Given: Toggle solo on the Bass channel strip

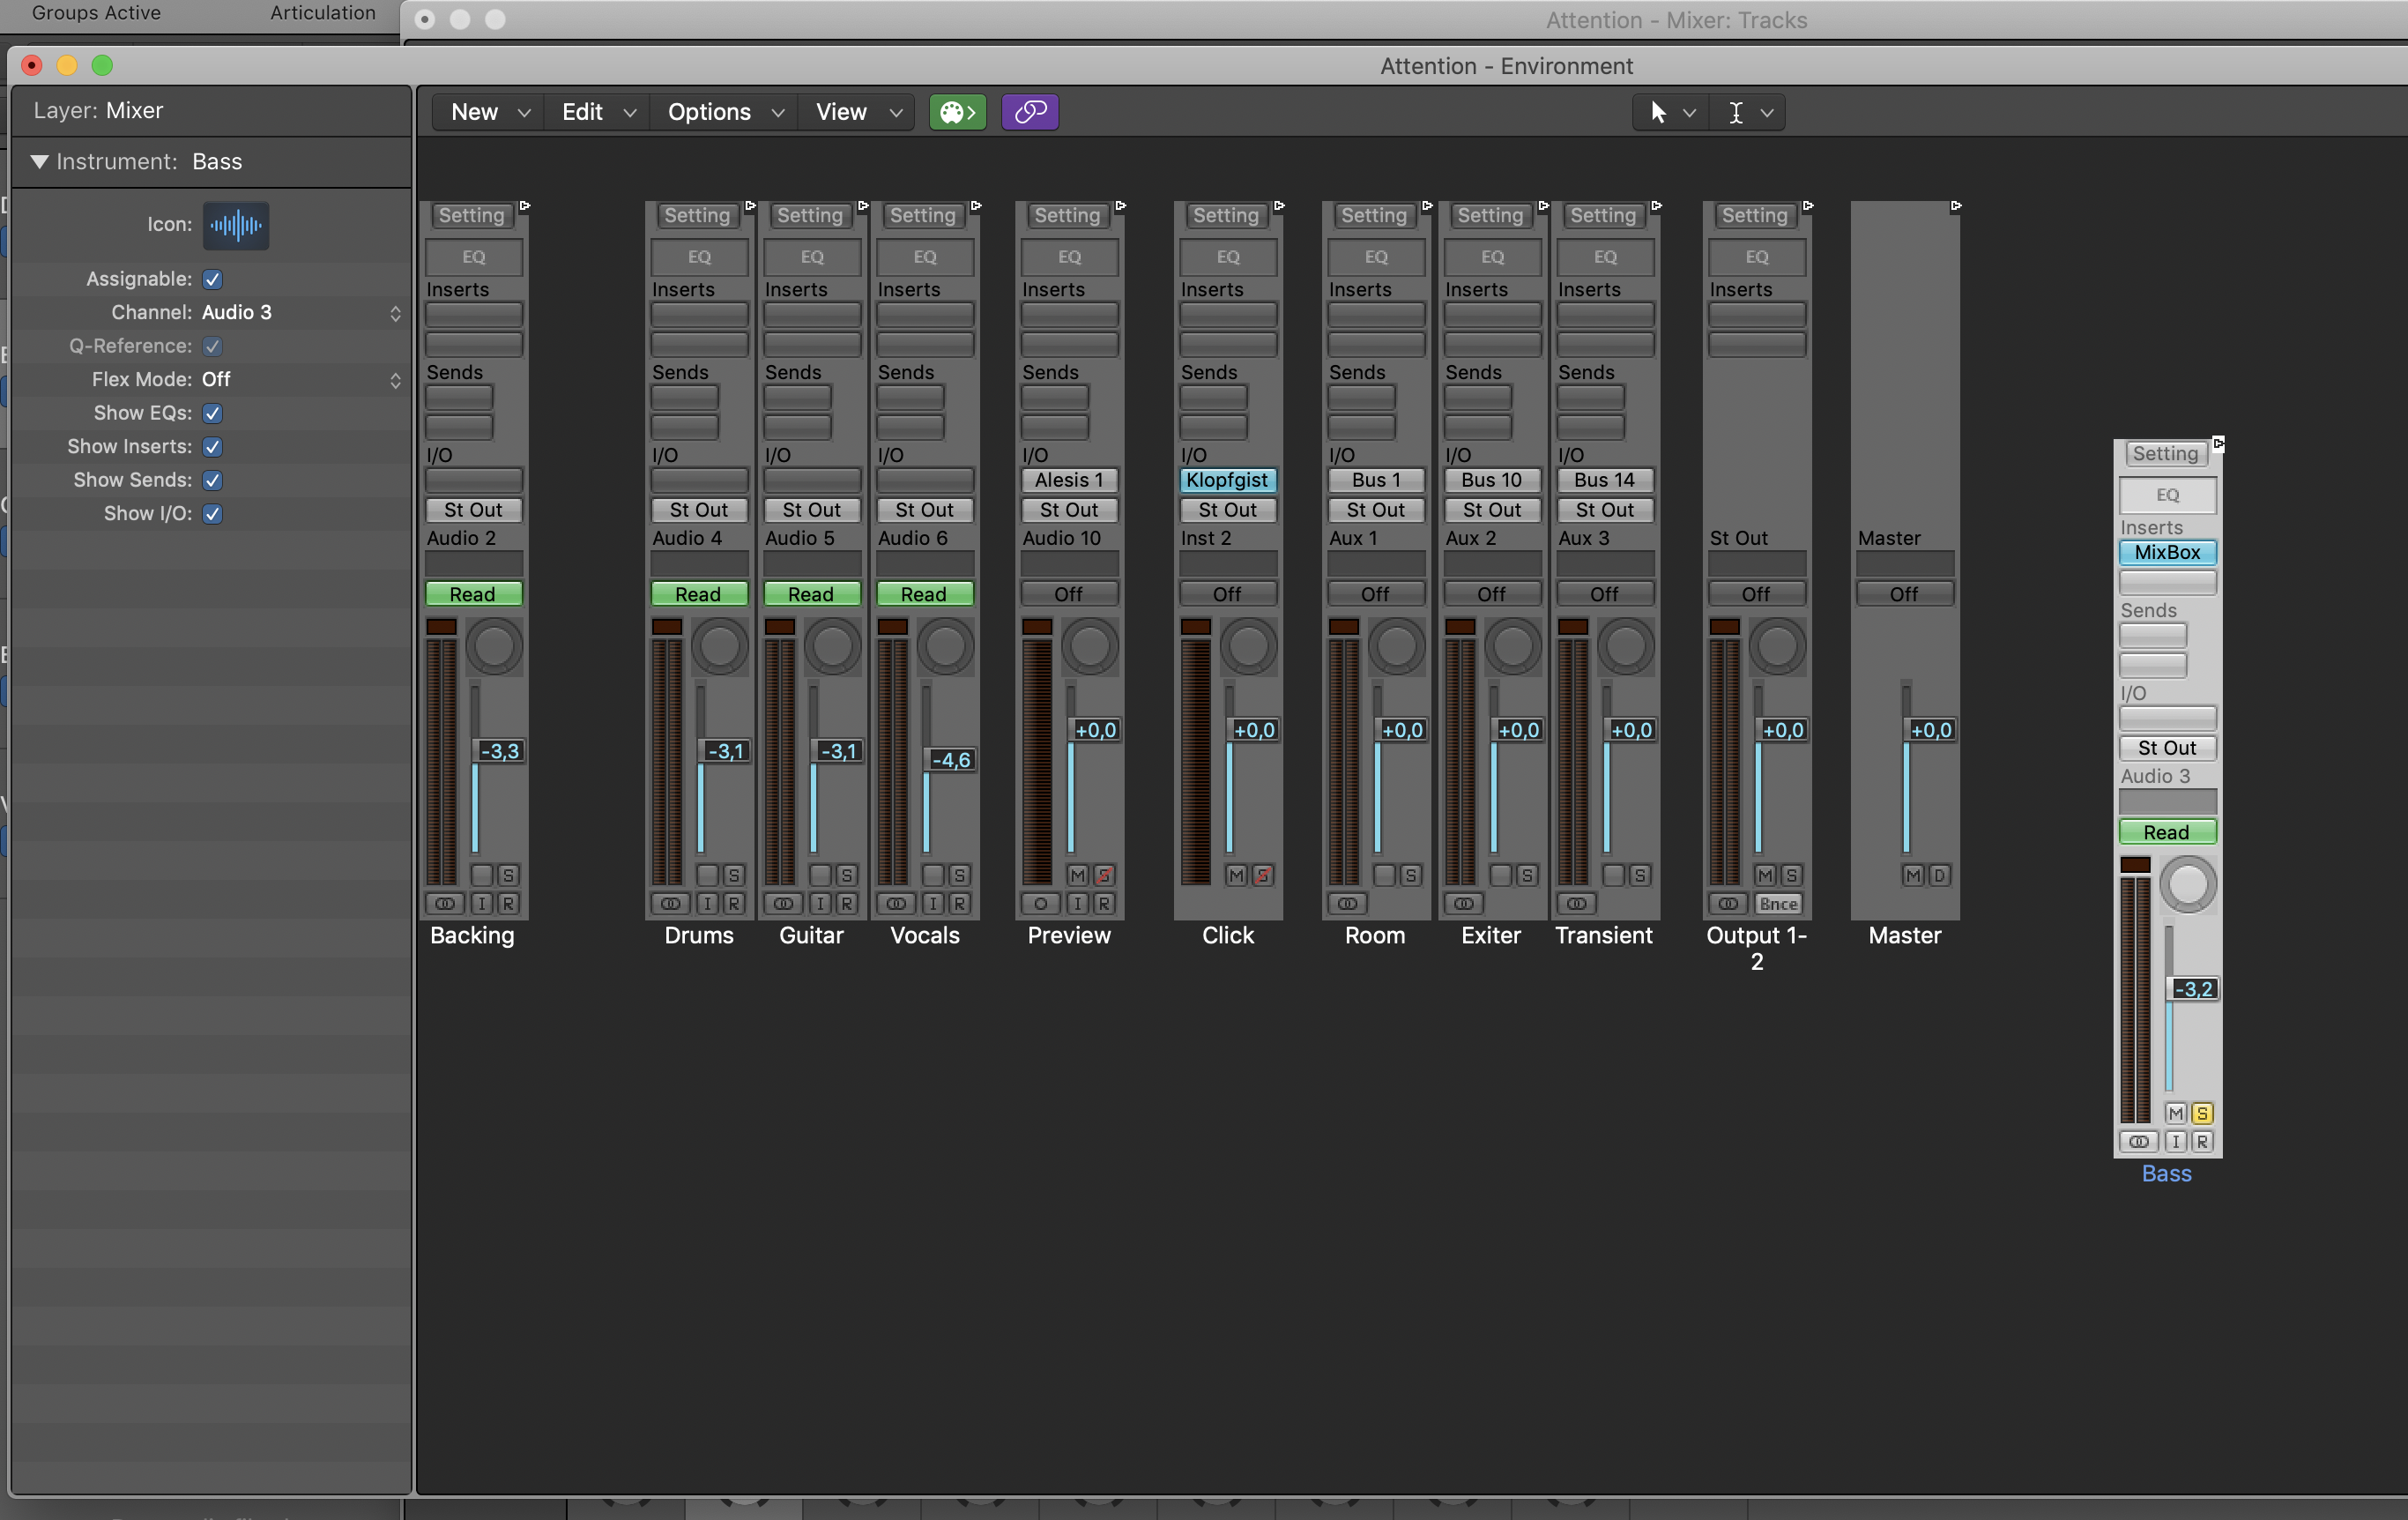Looking at the screenshot, I should click(2201, 1113).
